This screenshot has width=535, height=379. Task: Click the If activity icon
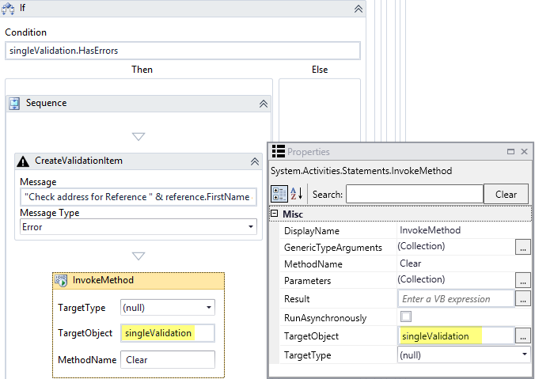tap(9, 8)
